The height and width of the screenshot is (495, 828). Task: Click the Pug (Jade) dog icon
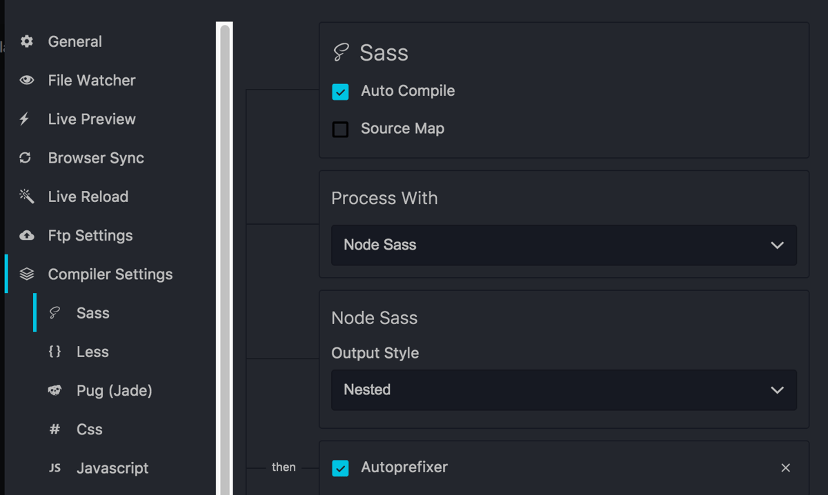coord(55,390)
